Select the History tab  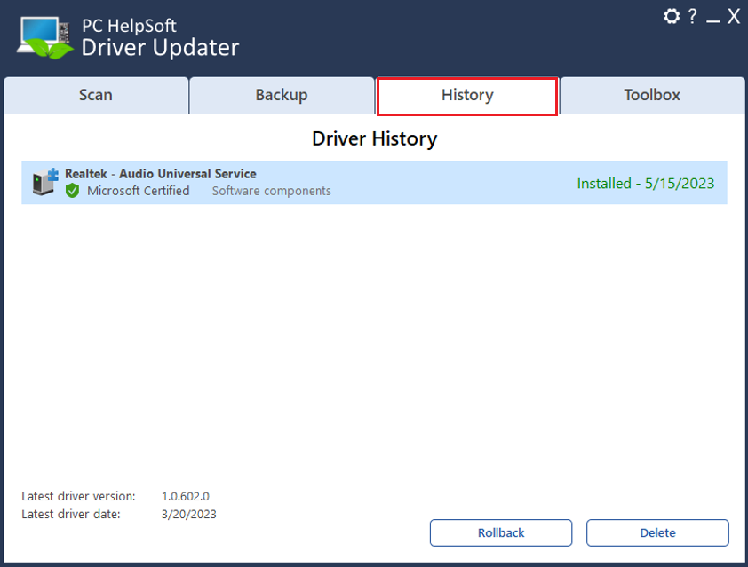point(467,96)
